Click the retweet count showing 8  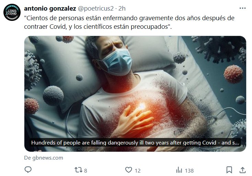[85, 171]
